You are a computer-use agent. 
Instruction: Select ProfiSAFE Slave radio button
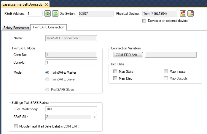click(47, 90)
